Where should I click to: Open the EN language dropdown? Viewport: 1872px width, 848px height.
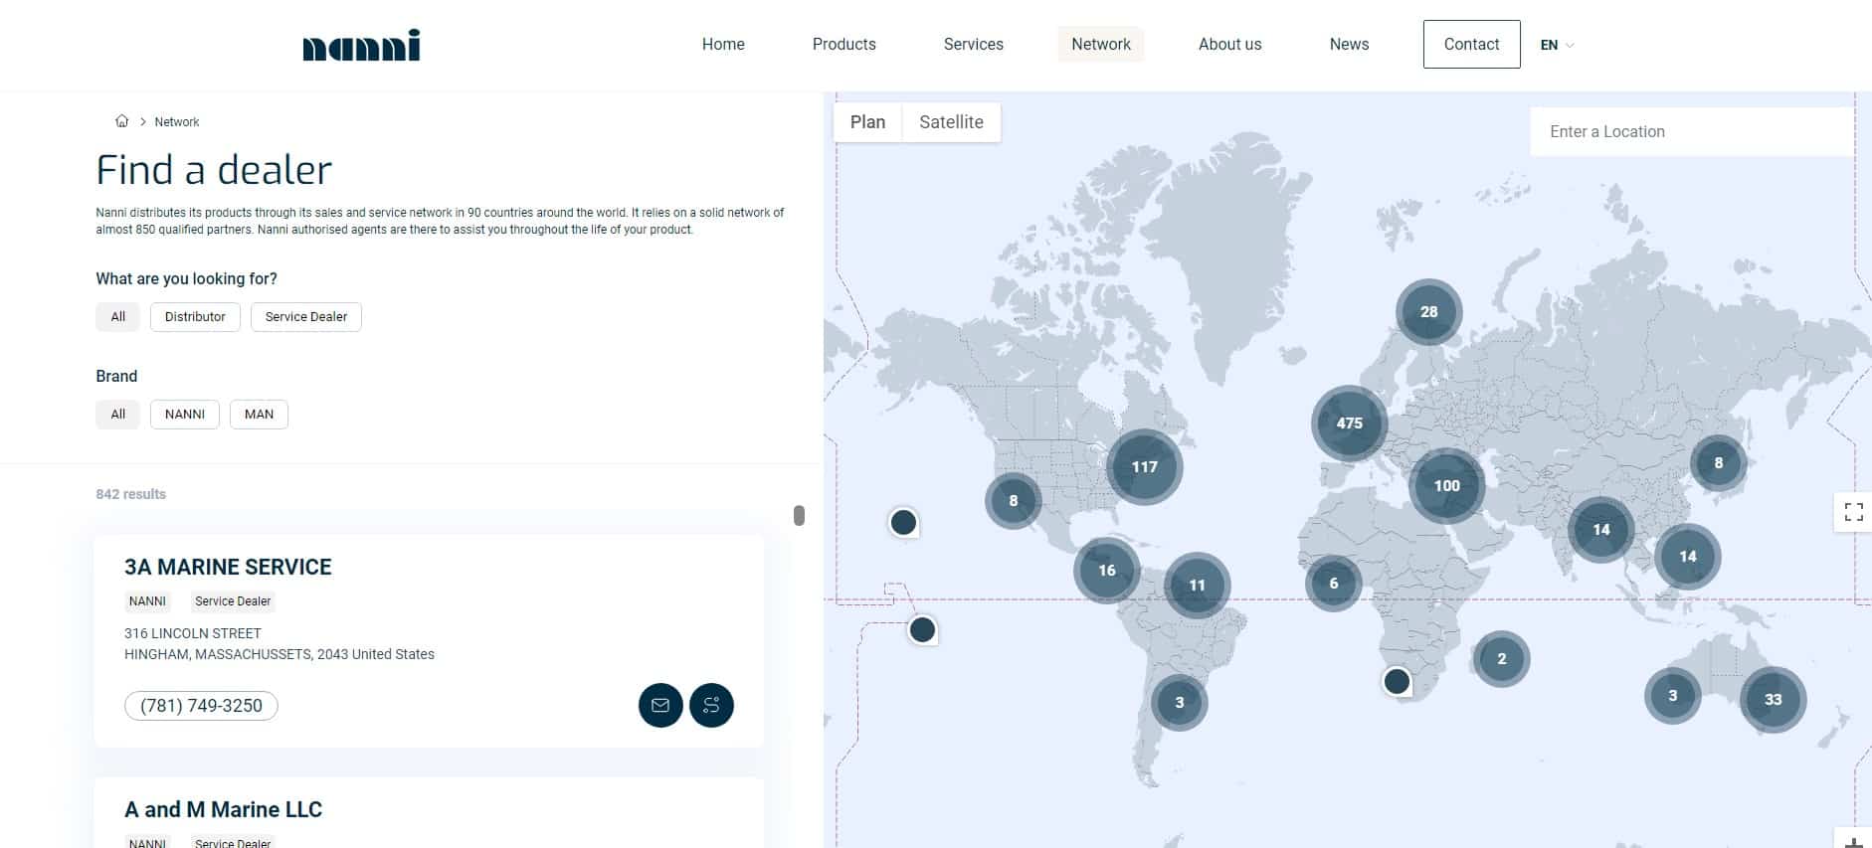[1557, 45]
